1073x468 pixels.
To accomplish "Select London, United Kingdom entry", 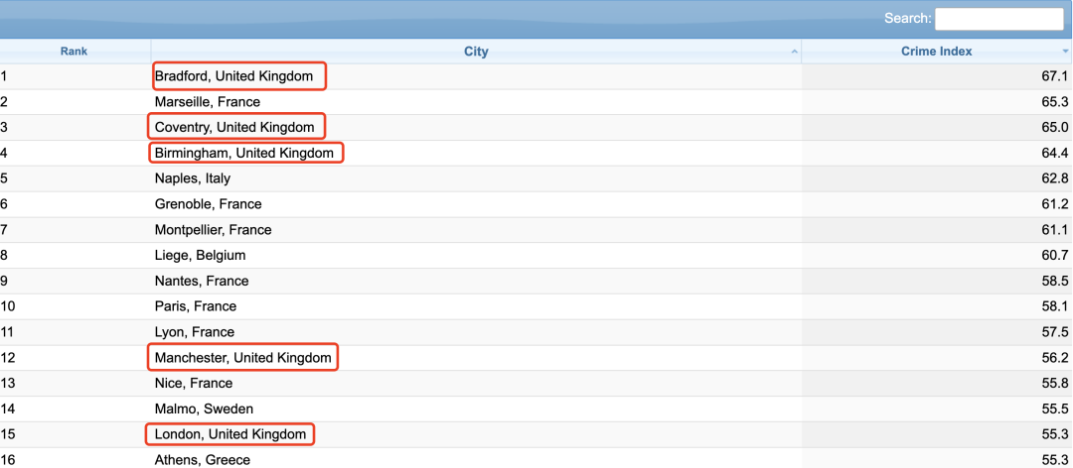I will pyautogui.click(x=230, y=434).
